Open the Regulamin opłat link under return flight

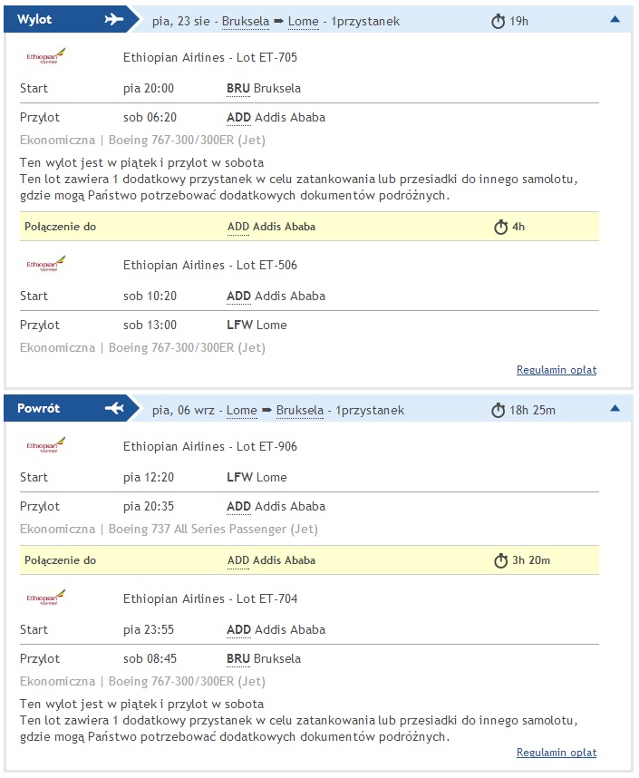[x=557, y=753]
